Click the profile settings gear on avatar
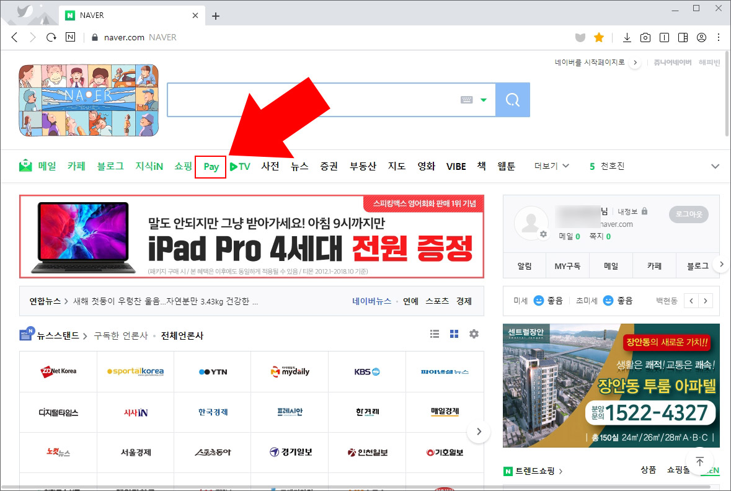 pos(543,234)
